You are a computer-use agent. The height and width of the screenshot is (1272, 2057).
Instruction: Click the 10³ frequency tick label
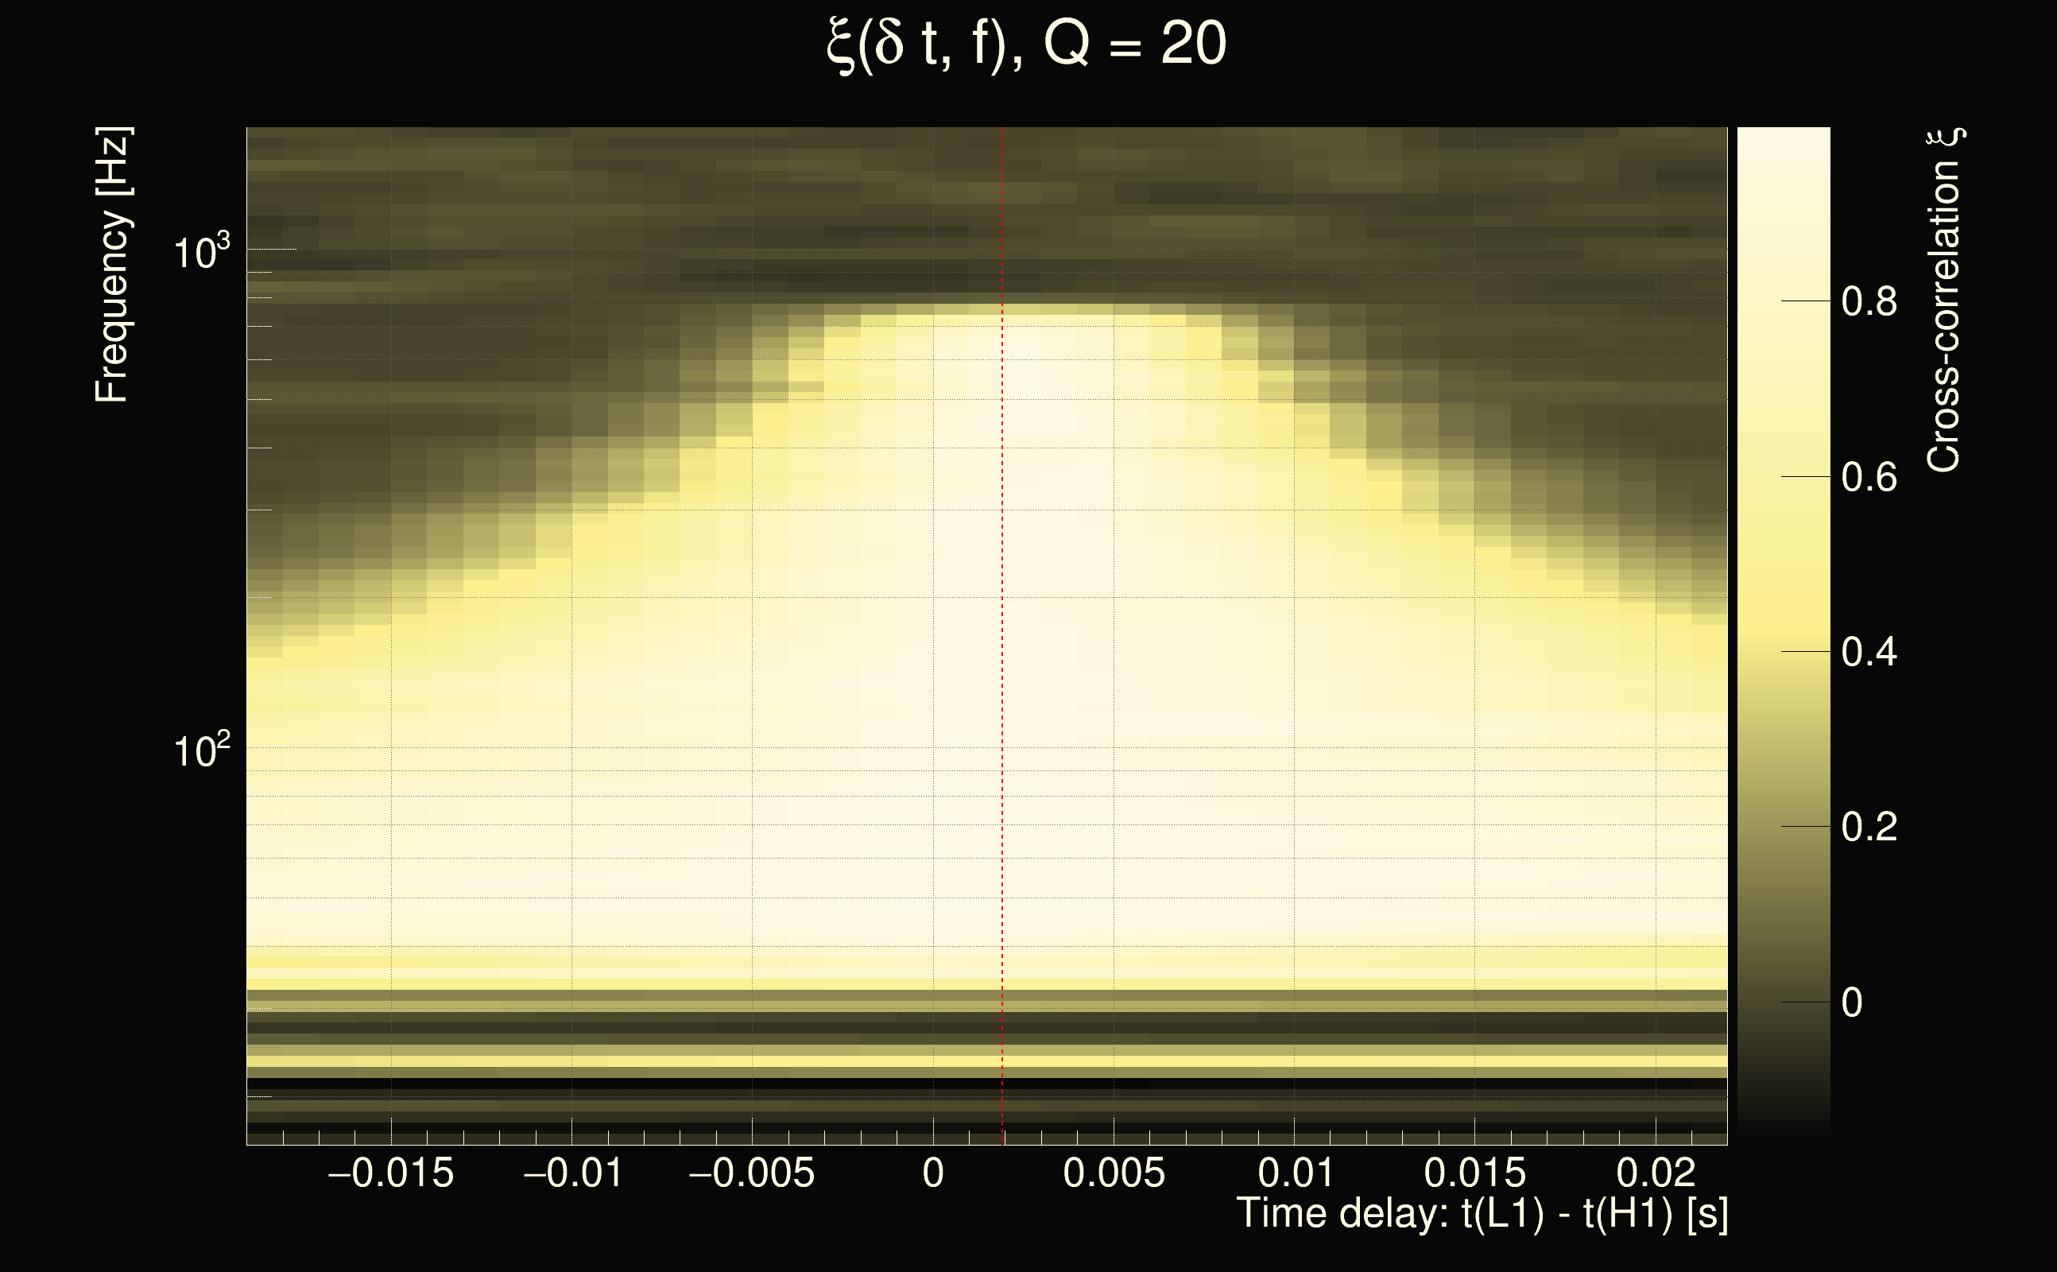(x=201, y=251)
